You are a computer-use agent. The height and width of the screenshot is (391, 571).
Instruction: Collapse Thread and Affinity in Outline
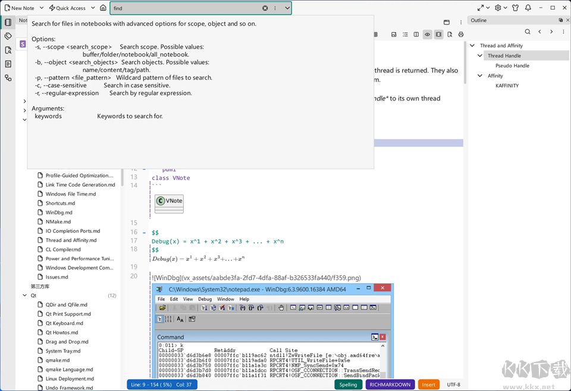[x=472, y=46]
